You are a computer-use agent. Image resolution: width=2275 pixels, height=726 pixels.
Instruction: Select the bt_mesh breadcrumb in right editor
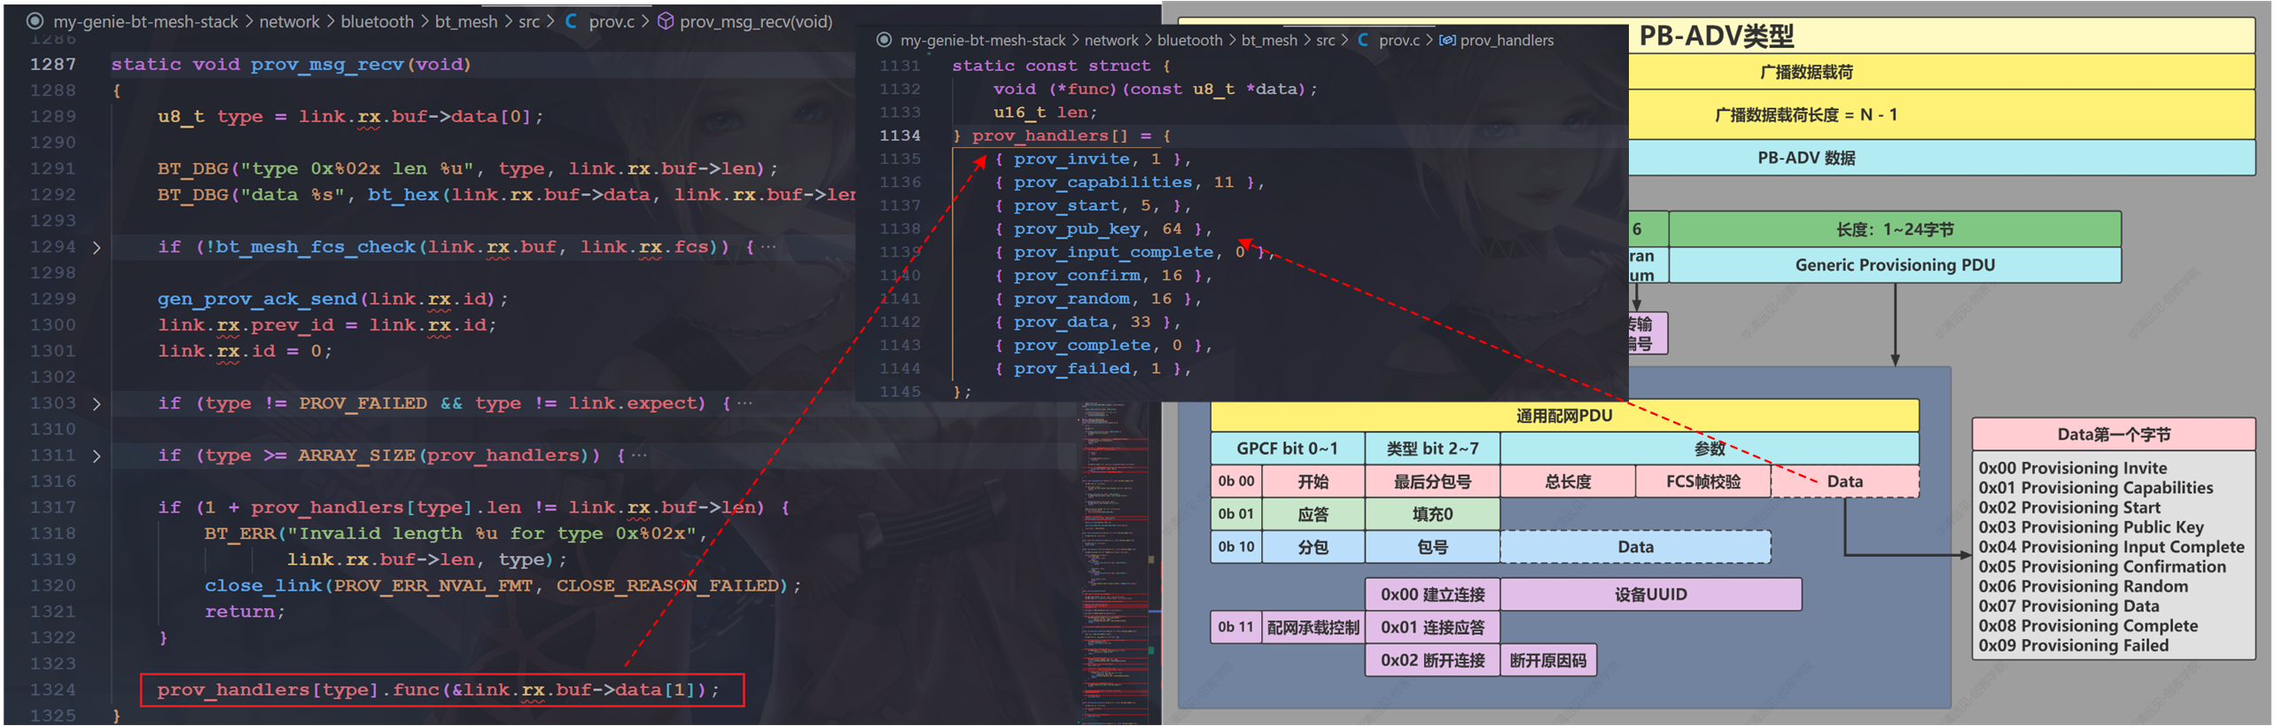(1268, 40)
